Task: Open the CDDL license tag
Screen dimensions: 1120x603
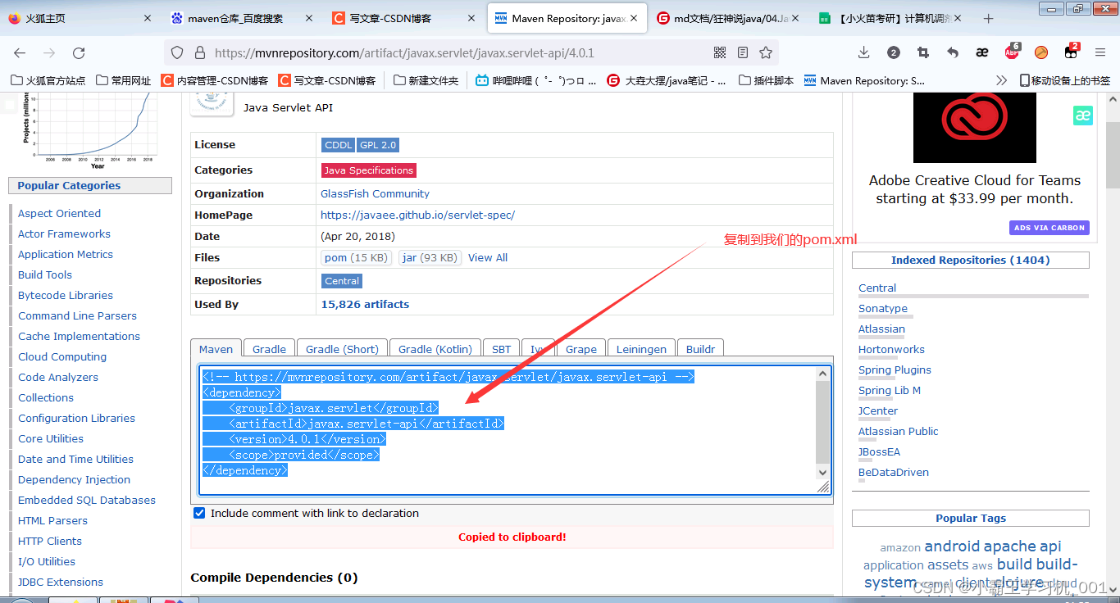Action: (x=338, y=145)
